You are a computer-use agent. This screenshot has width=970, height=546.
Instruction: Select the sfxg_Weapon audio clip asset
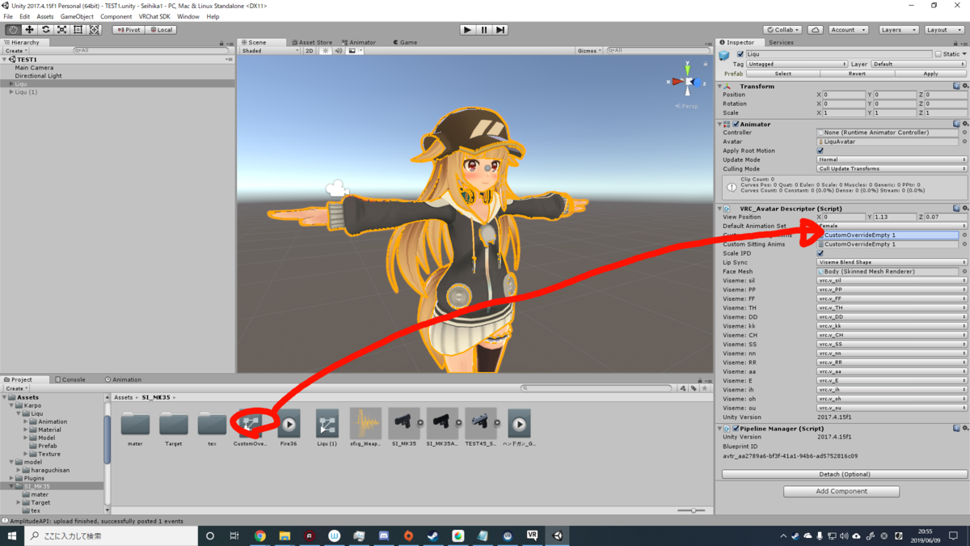365,429
